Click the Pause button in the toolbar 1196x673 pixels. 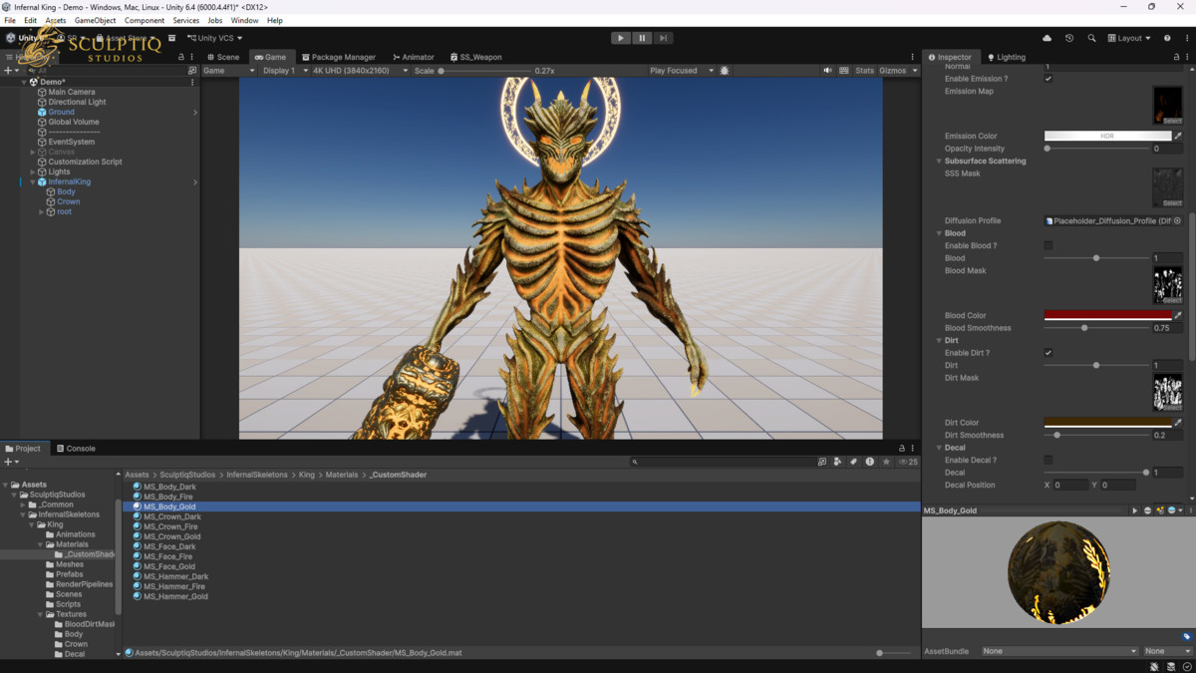(642, 38)
